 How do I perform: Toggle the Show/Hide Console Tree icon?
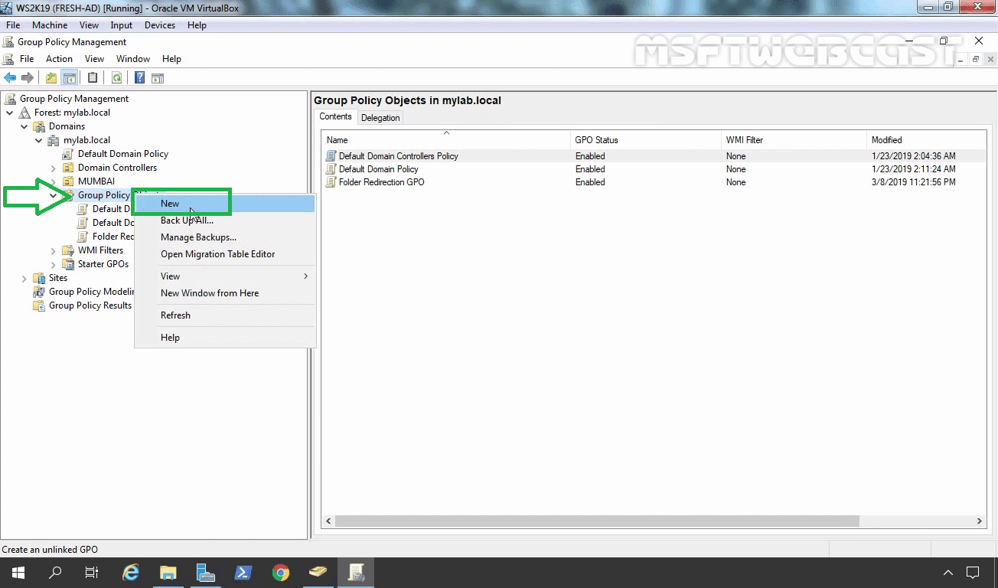pyautogui.click(x=69, y=77)
